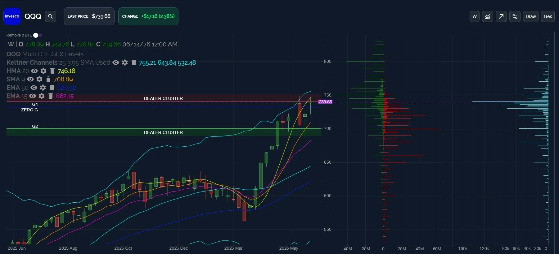Click the Invesco logo badge
Screen dimensions: 559x254
point(12,16)
